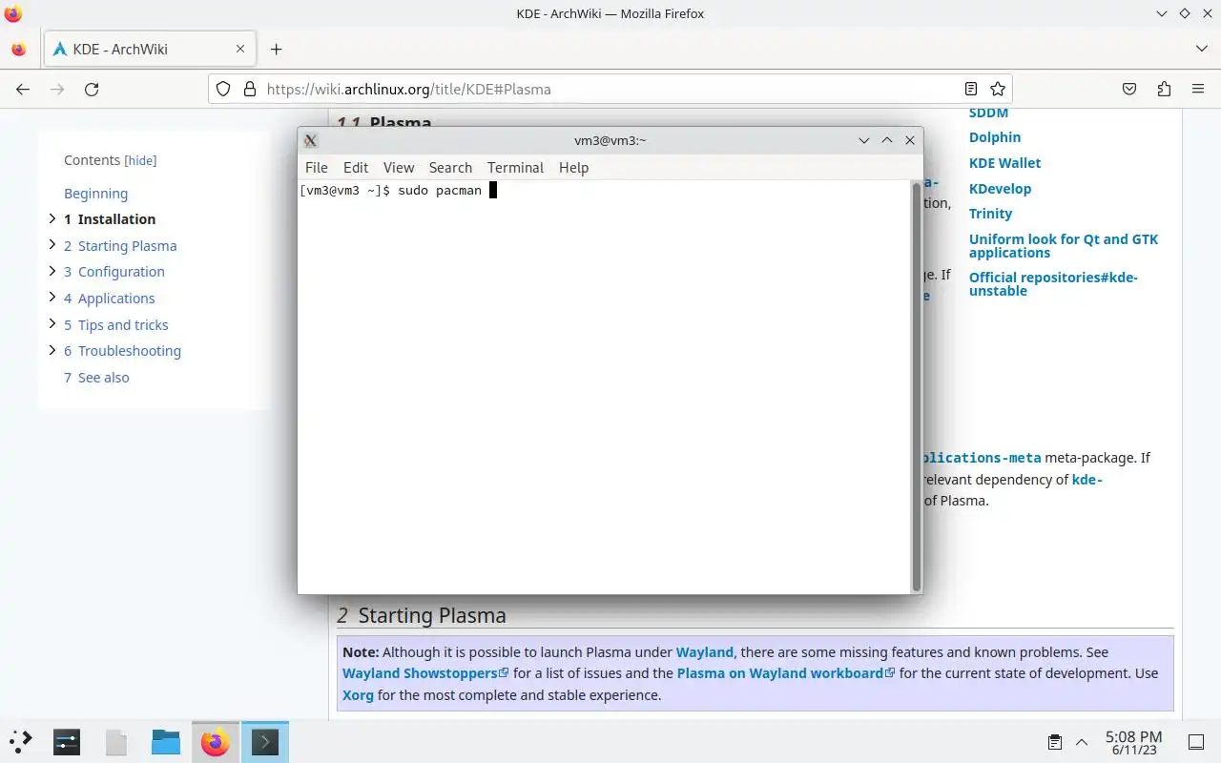Switch to the terminal taskbar icon

pyautogui.click(x=265, y=741)
